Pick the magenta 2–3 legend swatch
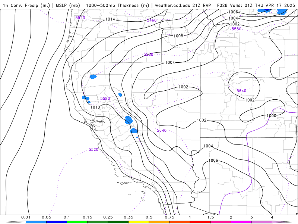 click(x=241, y=222)
